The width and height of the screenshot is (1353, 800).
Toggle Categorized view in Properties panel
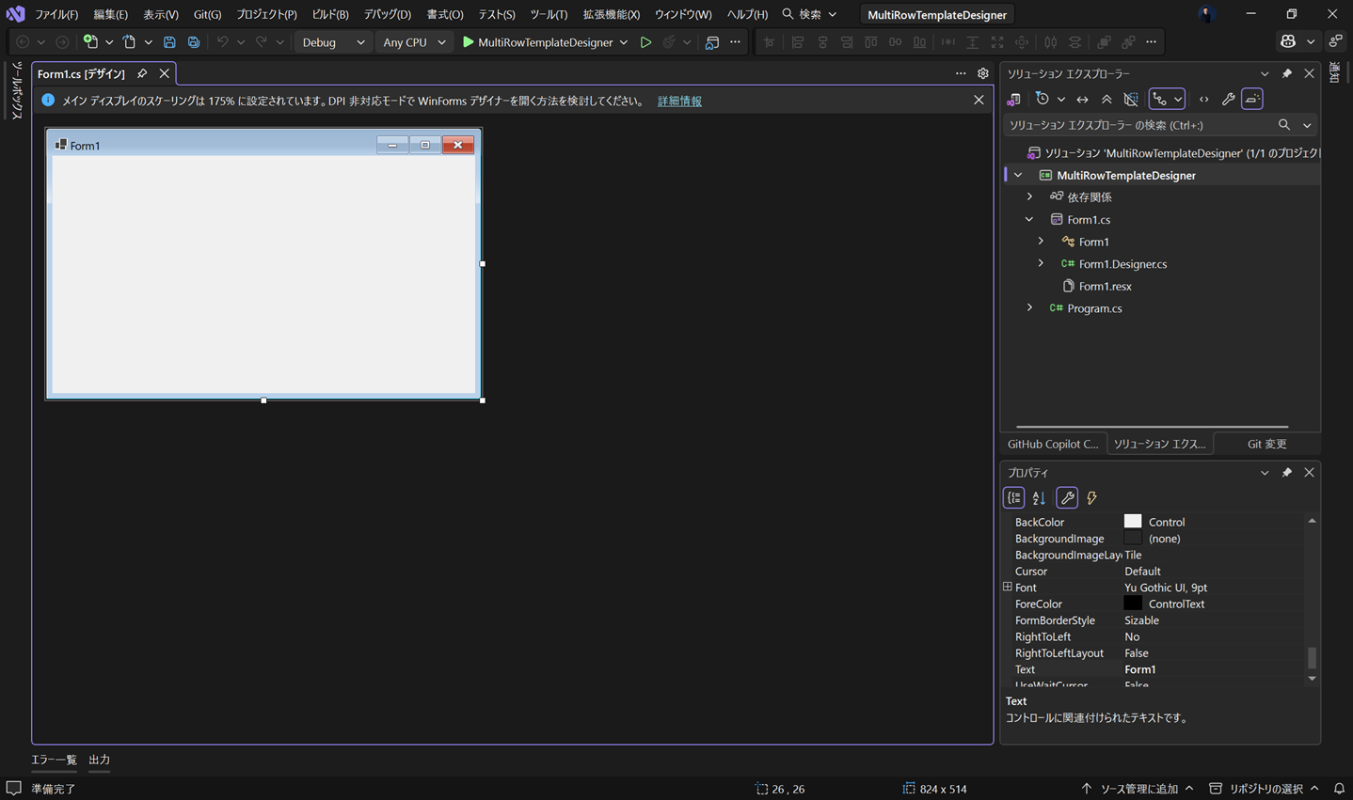(1014, 498)
